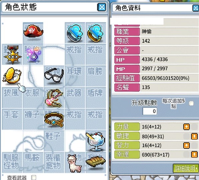This screenshot has height=180, width=199.
Task: Increase 幸運 stat with up arrow
Action: coord(194,154)
